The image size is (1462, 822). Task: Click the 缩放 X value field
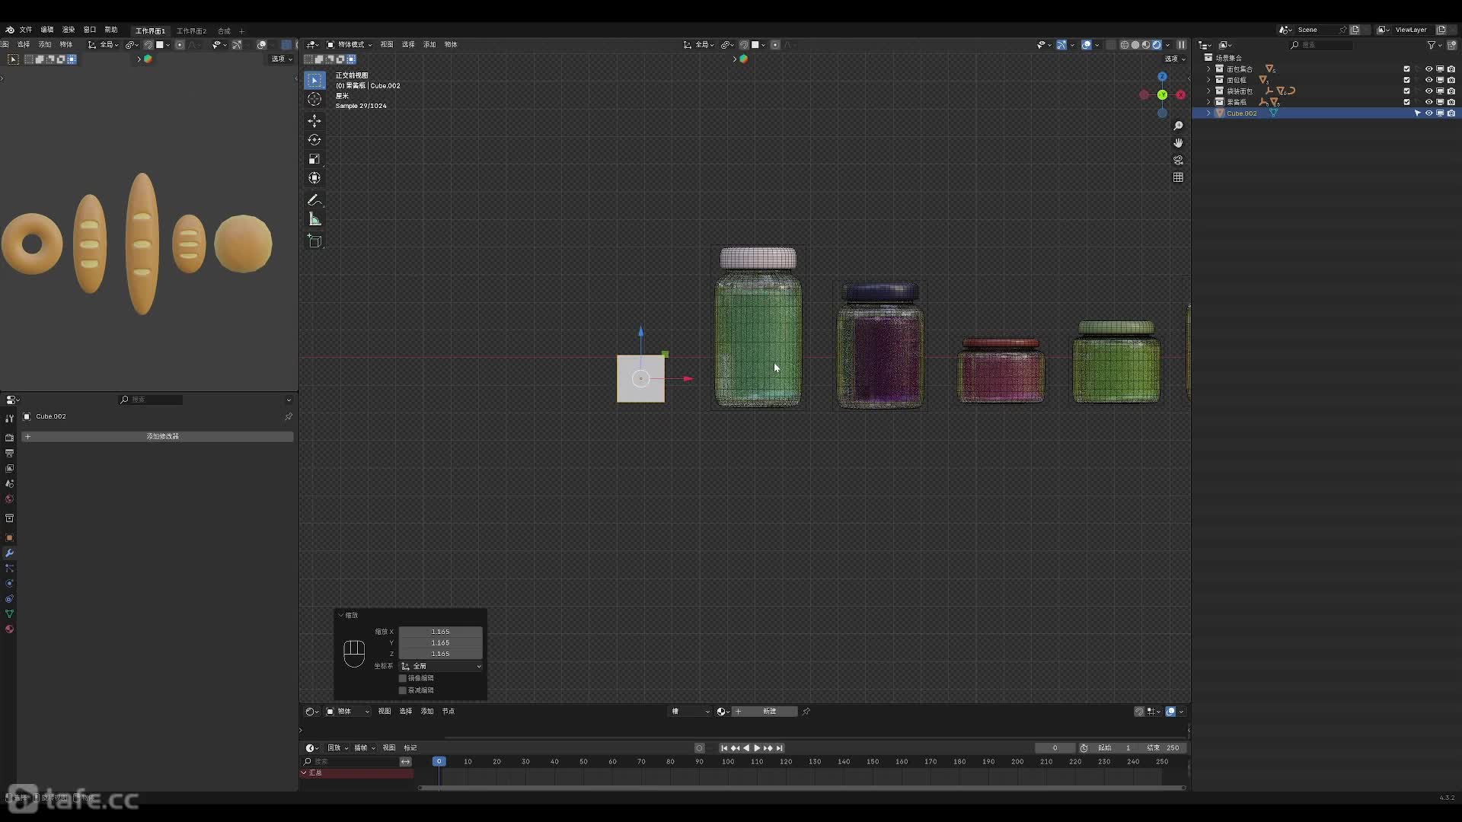tap(440, 632)
